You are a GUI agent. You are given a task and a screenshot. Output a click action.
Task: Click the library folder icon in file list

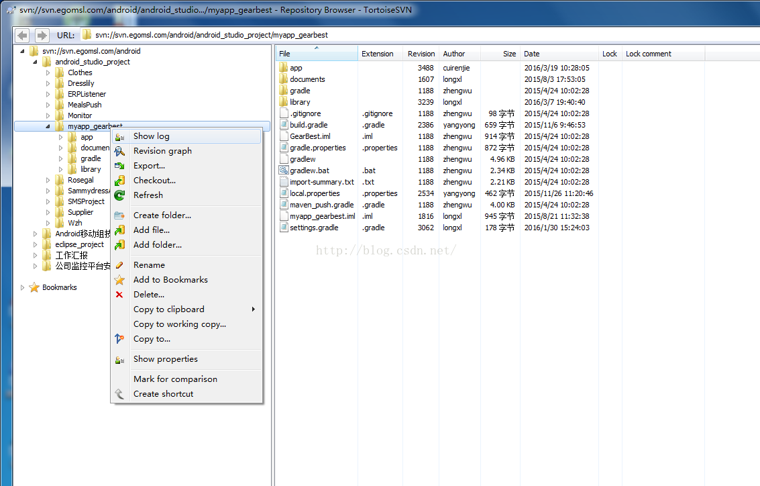284,102
